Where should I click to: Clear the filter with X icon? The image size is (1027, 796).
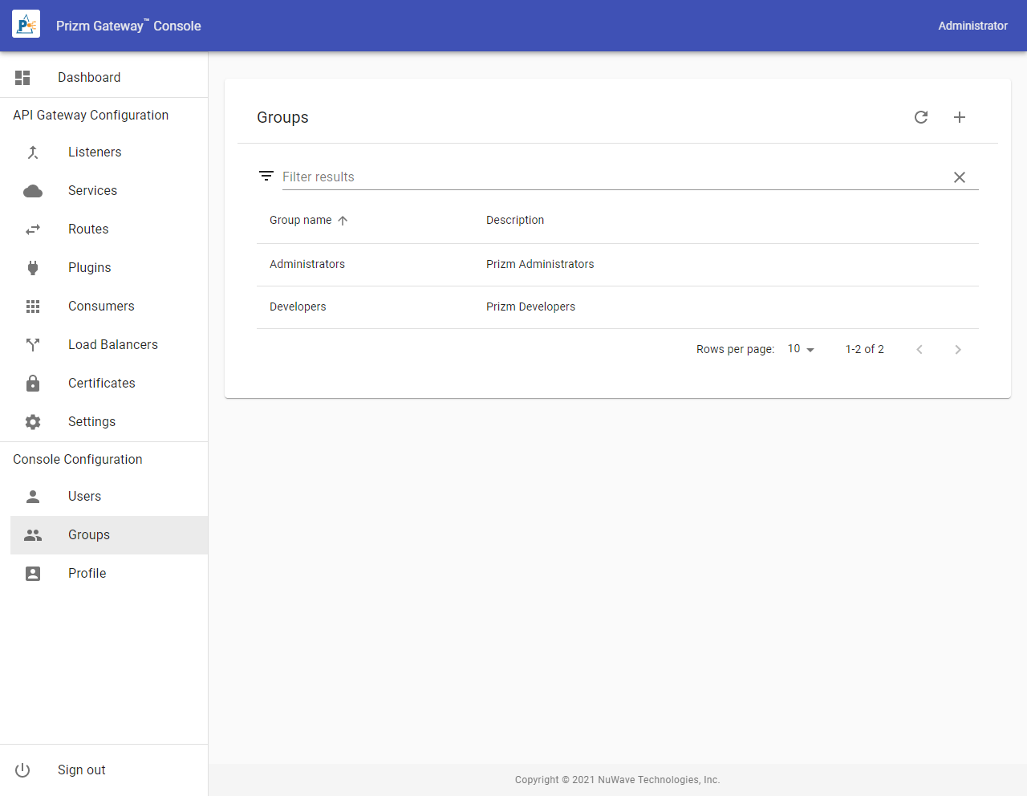pos(960,177)
